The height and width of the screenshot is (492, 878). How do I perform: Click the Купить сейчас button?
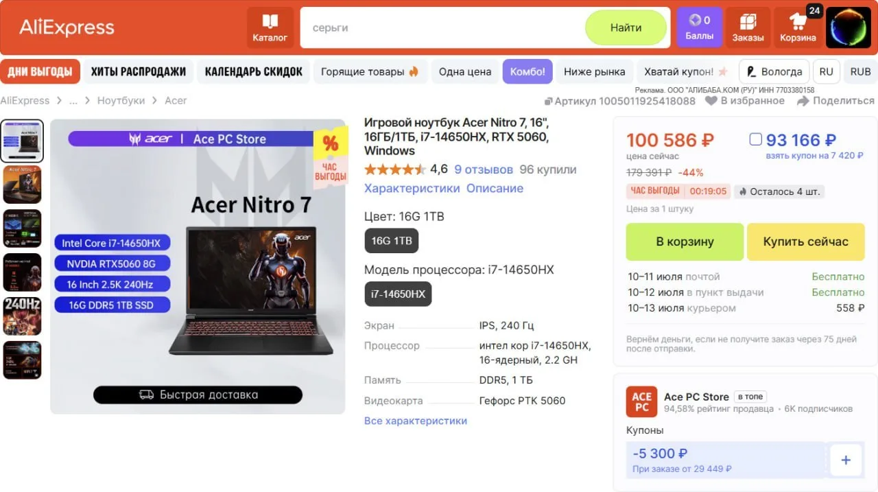pyautogui.click(x=805, y=242)
